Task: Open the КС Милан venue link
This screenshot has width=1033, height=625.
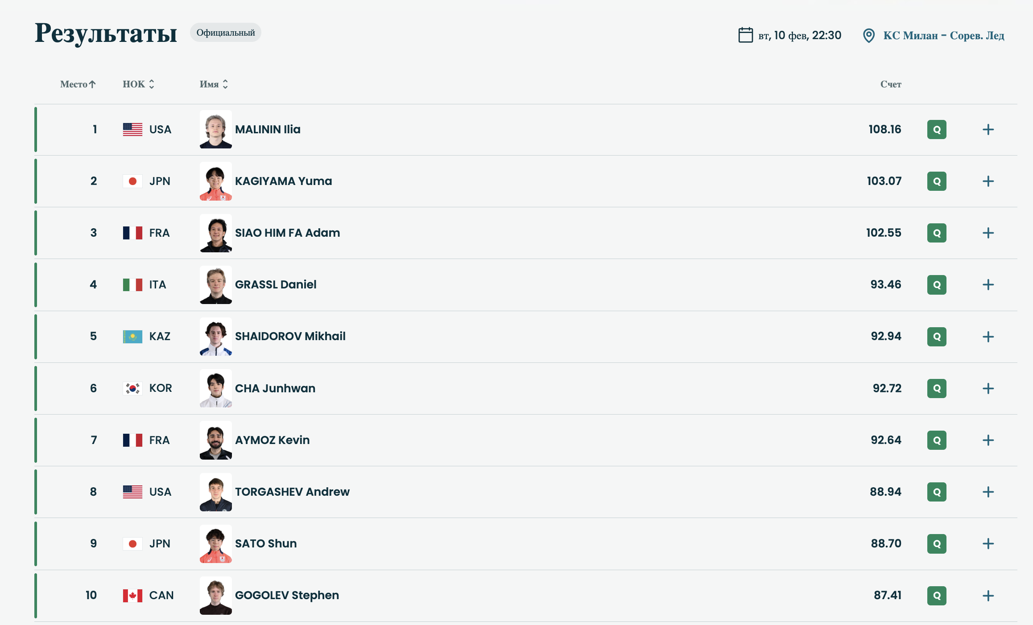Action: (x=943, y=35)
